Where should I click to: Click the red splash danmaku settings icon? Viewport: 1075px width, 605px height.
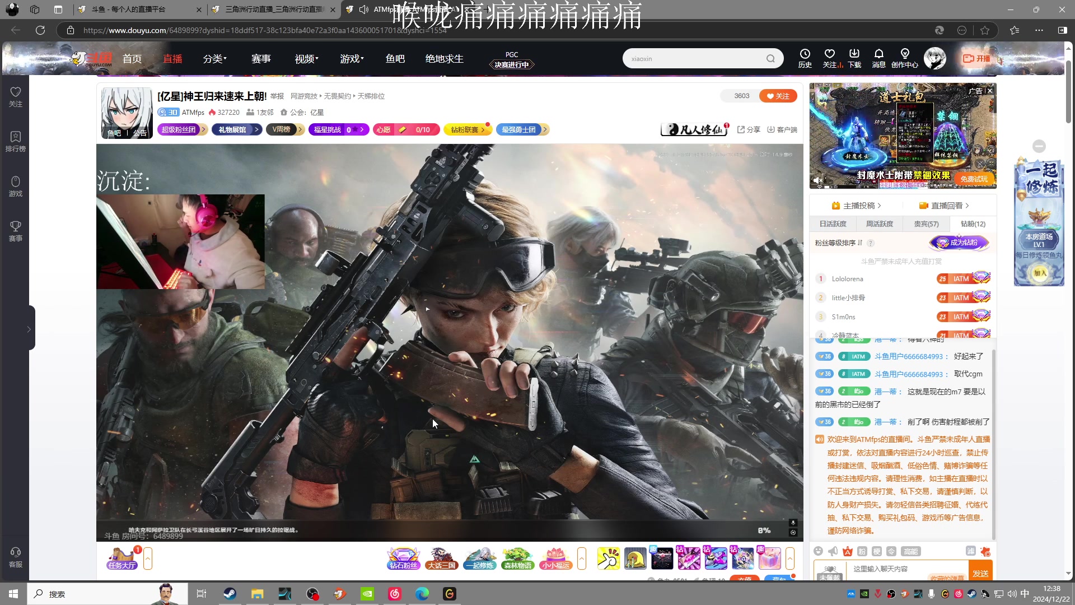pyautogui.click(x=985, y=551)
